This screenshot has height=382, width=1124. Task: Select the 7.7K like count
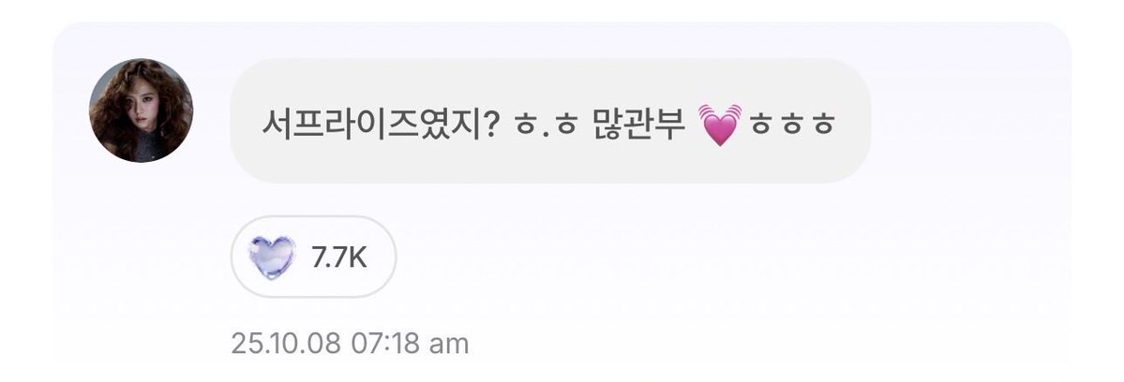[x=339, y=257]
